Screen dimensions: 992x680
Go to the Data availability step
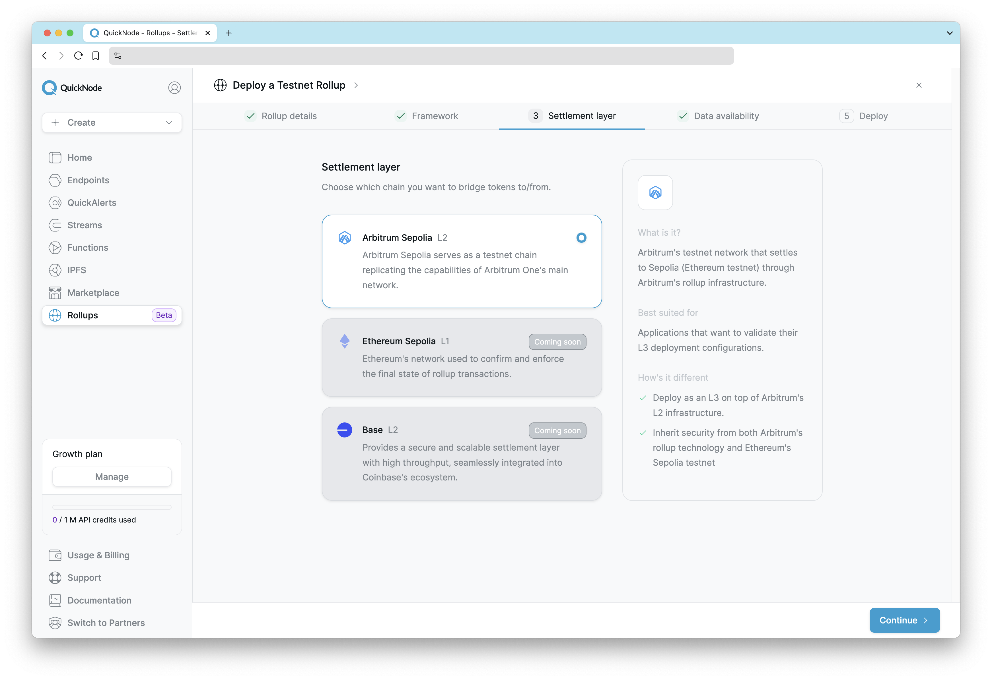click(x=718, y=116)
